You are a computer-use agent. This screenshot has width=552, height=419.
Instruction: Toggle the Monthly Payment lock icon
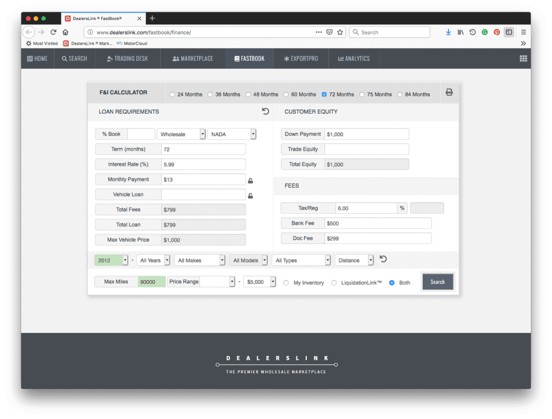(250, 180)
